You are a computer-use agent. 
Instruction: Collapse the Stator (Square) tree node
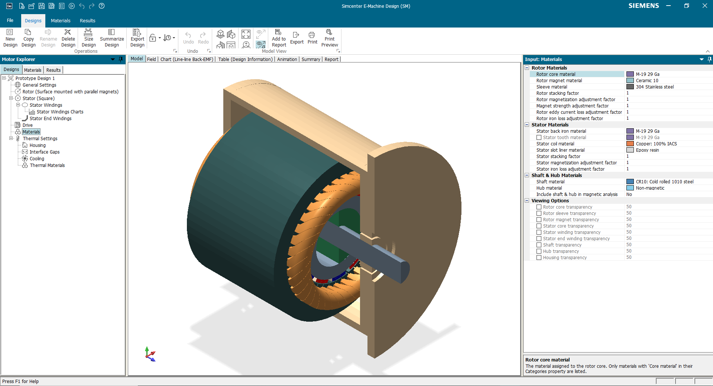tap(11, 99)
